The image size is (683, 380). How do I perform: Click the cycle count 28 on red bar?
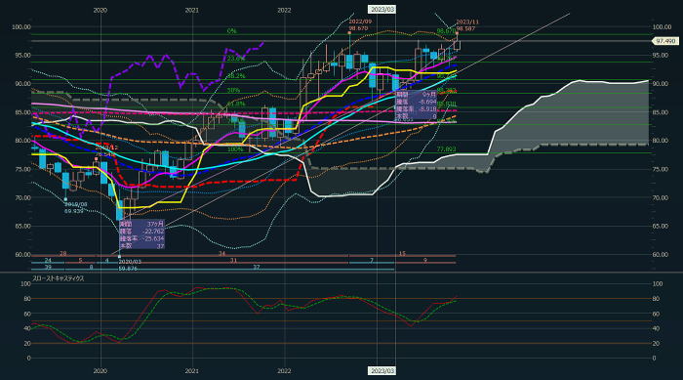tap(62, 253)
